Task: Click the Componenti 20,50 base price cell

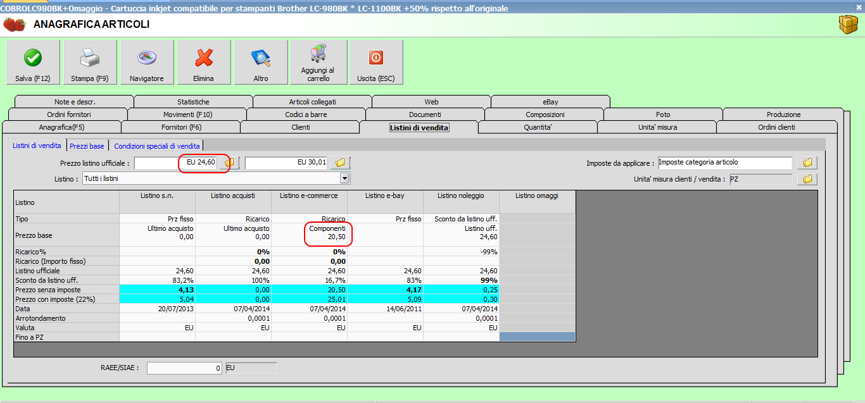Action: point(310,235)
